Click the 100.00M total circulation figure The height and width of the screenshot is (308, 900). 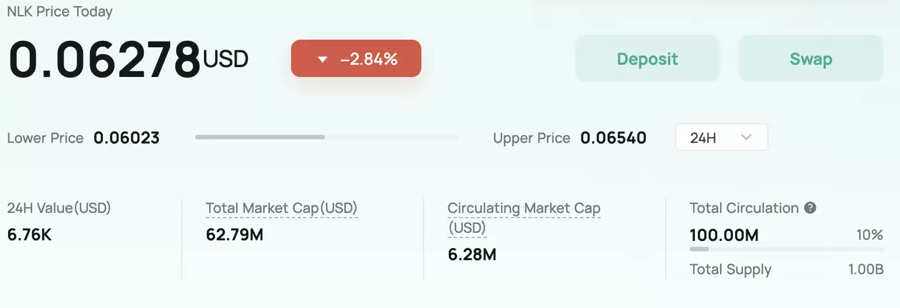click(x=724, y=235)
